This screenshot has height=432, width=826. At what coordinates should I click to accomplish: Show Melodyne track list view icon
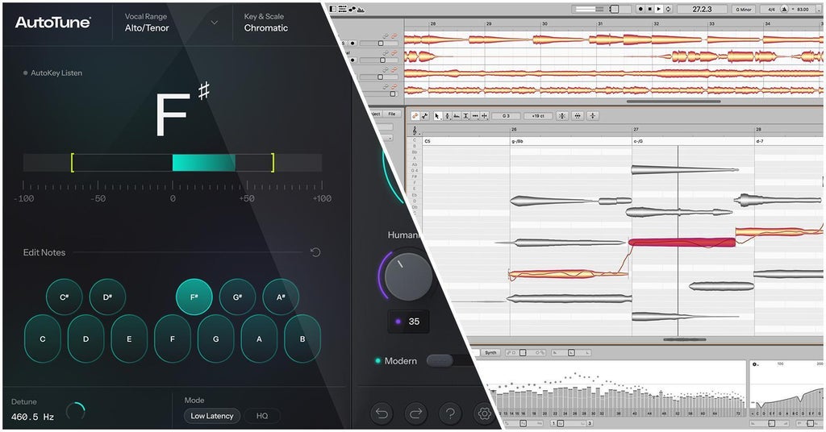tap(342, 9)
